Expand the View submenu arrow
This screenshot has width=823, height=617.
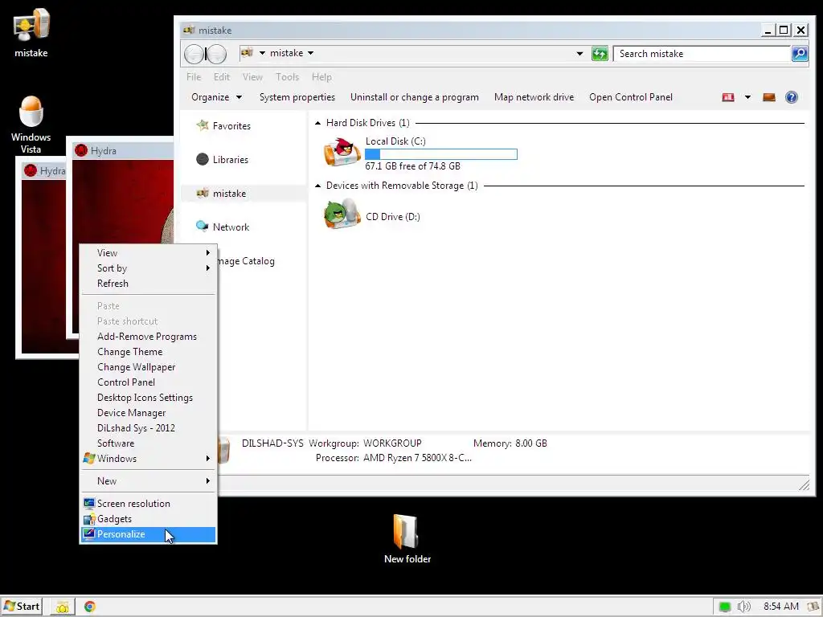pos(208,253)
